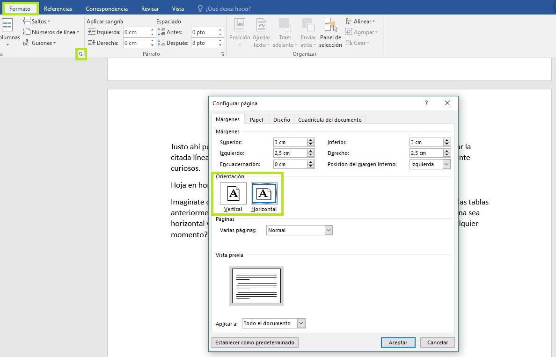Click Izquierdo margin field

pyautogui.click(x=290, y=153)
